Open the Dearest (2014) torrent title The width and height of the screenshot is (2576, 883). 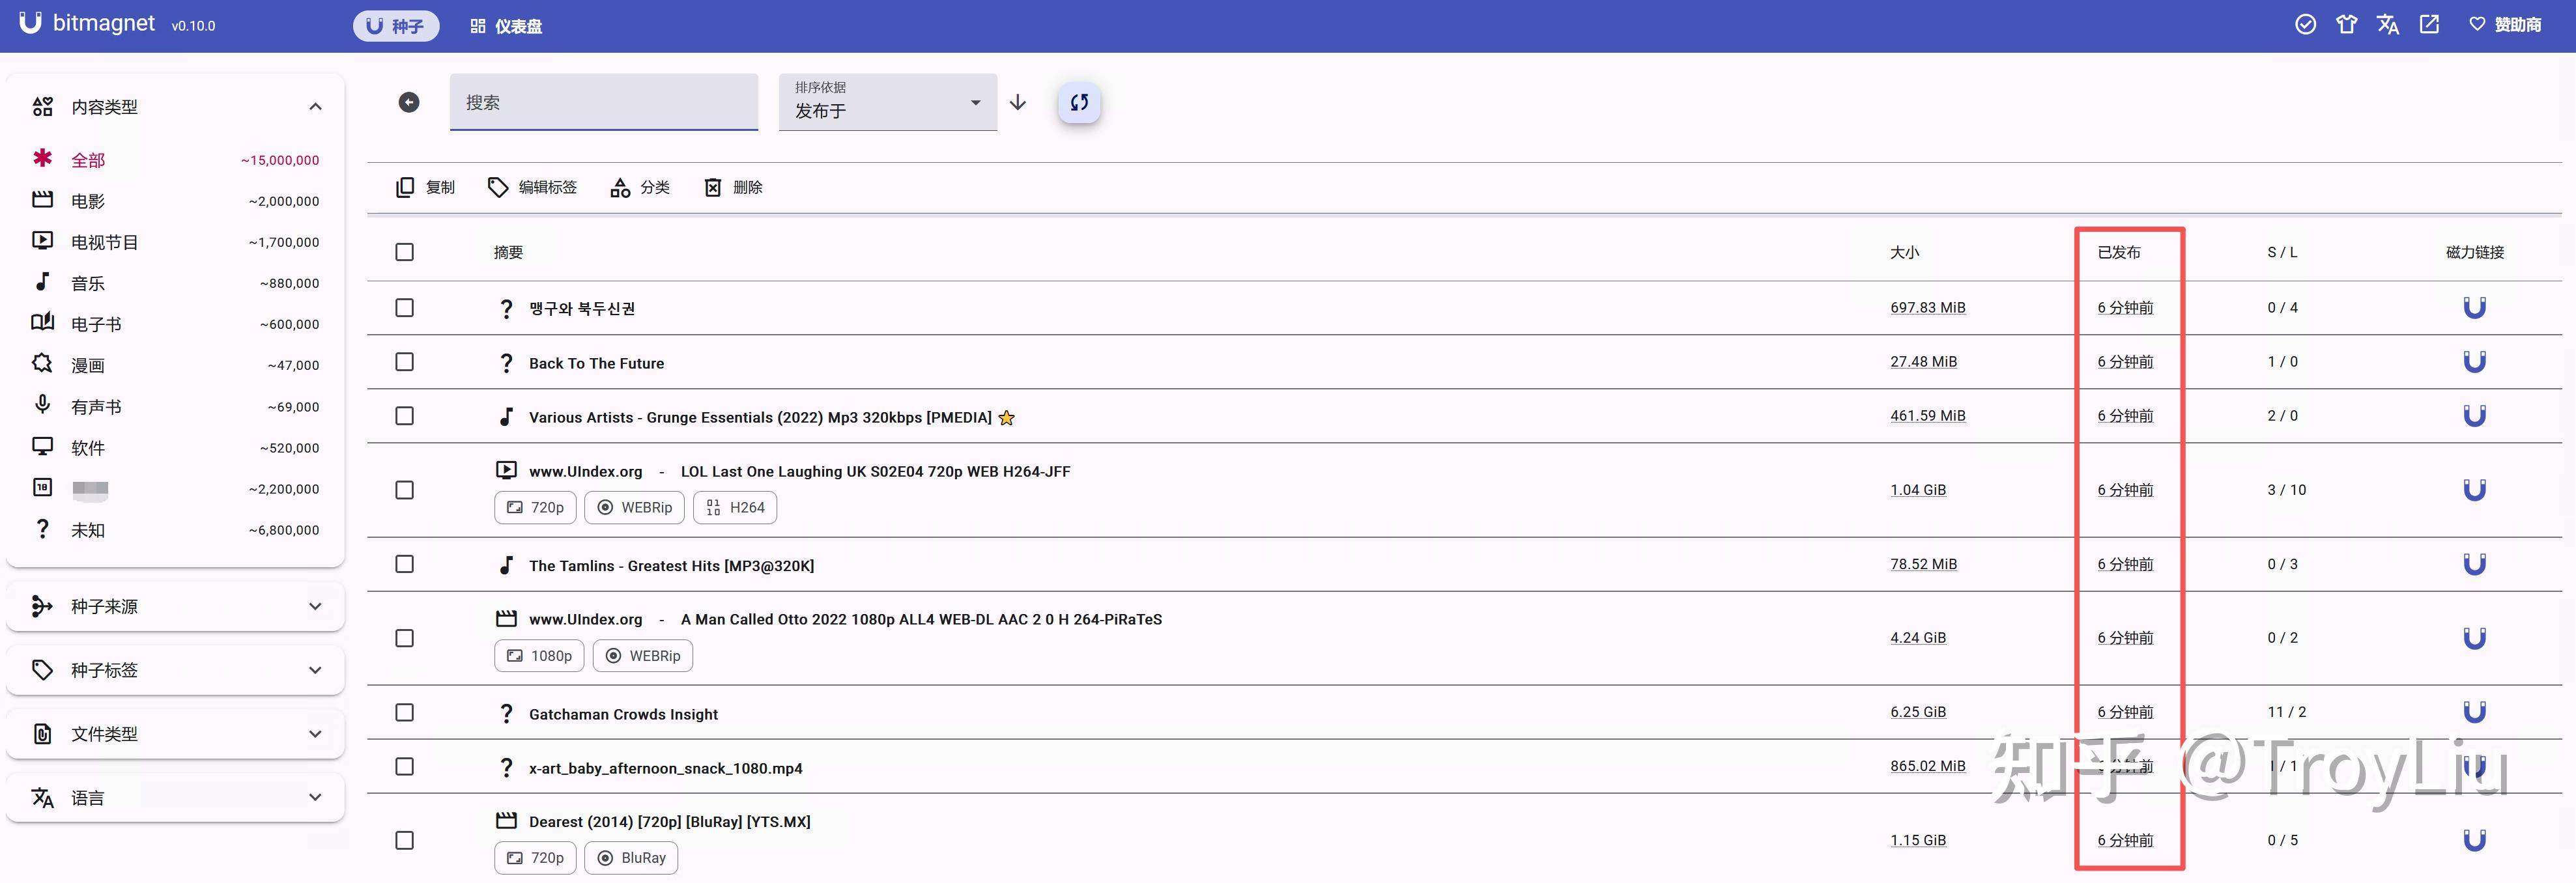pos(670,822)
